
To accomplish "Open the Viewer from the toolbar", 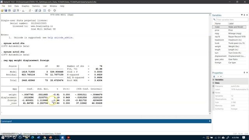I will click(18, 10).
